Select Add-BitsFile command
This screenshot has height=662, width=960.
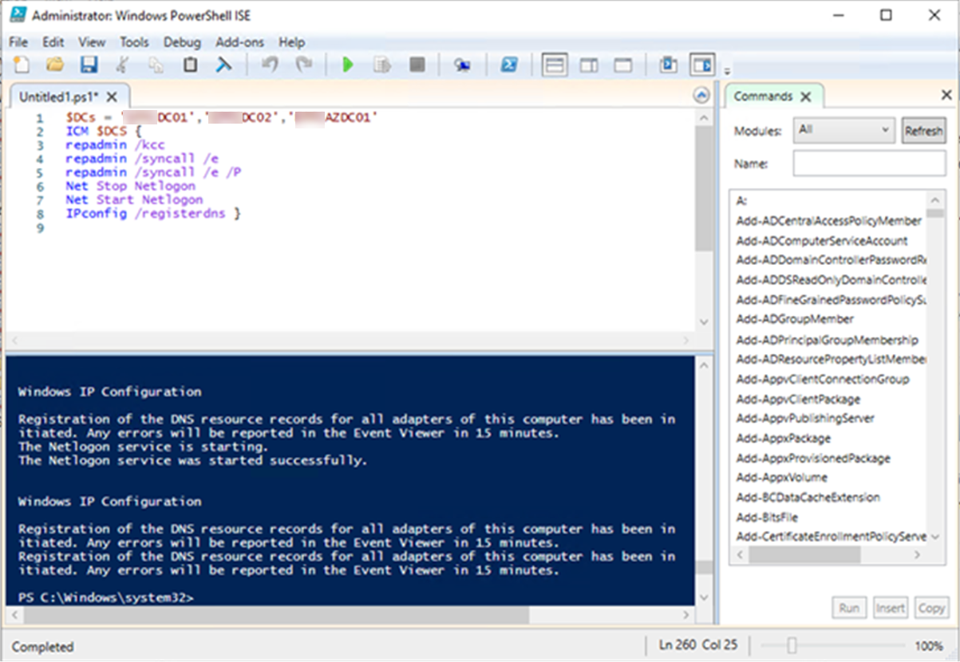(766, 517)
